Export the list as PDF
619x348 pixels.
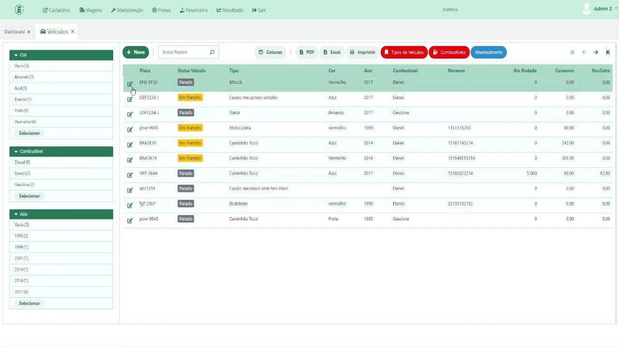pyautogui.click(x=307, y=52)
